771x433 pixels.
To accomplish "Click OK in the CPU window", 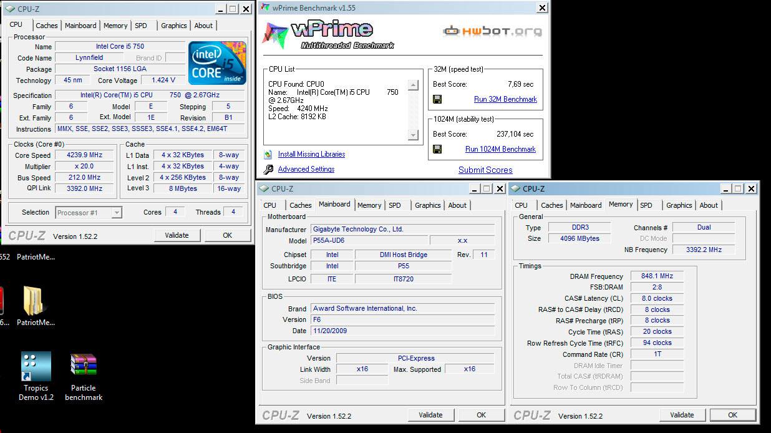I will (227, 235).
